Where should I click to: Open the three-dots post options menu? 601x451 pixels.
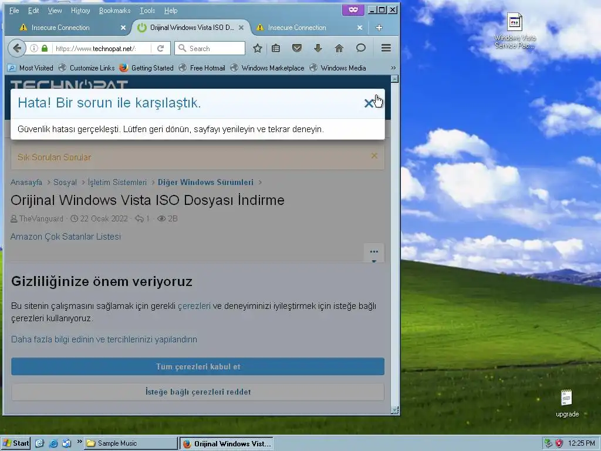[374, 253]
